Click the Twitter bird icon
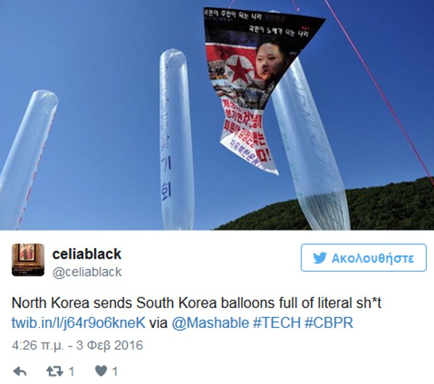 pos(319,258)
